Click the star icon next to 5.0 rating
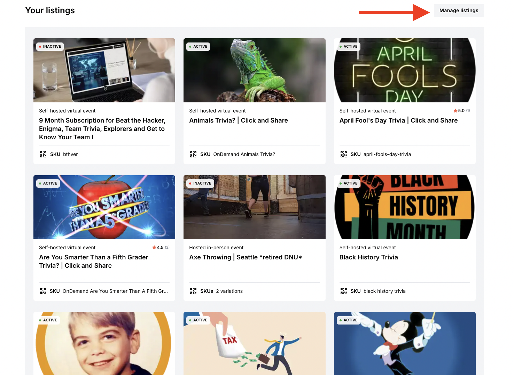The width and height of the screenshot is (514, 375). pyautogui.click(x=455, y=111)
